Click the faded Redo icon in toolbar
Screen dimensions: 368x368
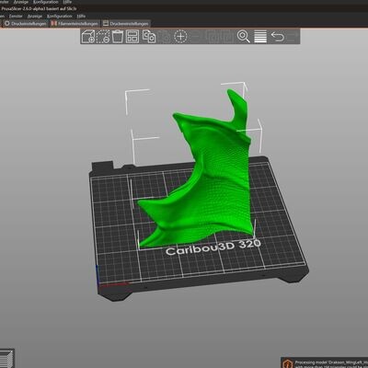(293, 36)
